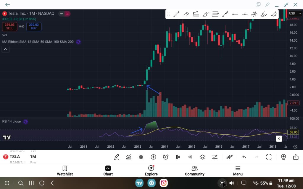Image resolution: width=303 pixels, height=189 pixels.
Task: Toggle the pink wavy lines pill switch
Action: (67, 14)
